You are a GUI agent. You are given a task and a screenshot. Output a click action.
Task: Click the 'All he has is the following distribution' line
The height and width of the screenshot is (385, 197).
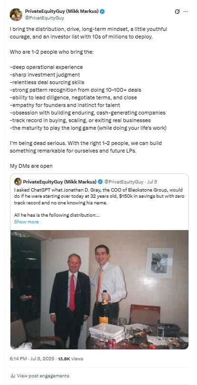coord(56,215)
